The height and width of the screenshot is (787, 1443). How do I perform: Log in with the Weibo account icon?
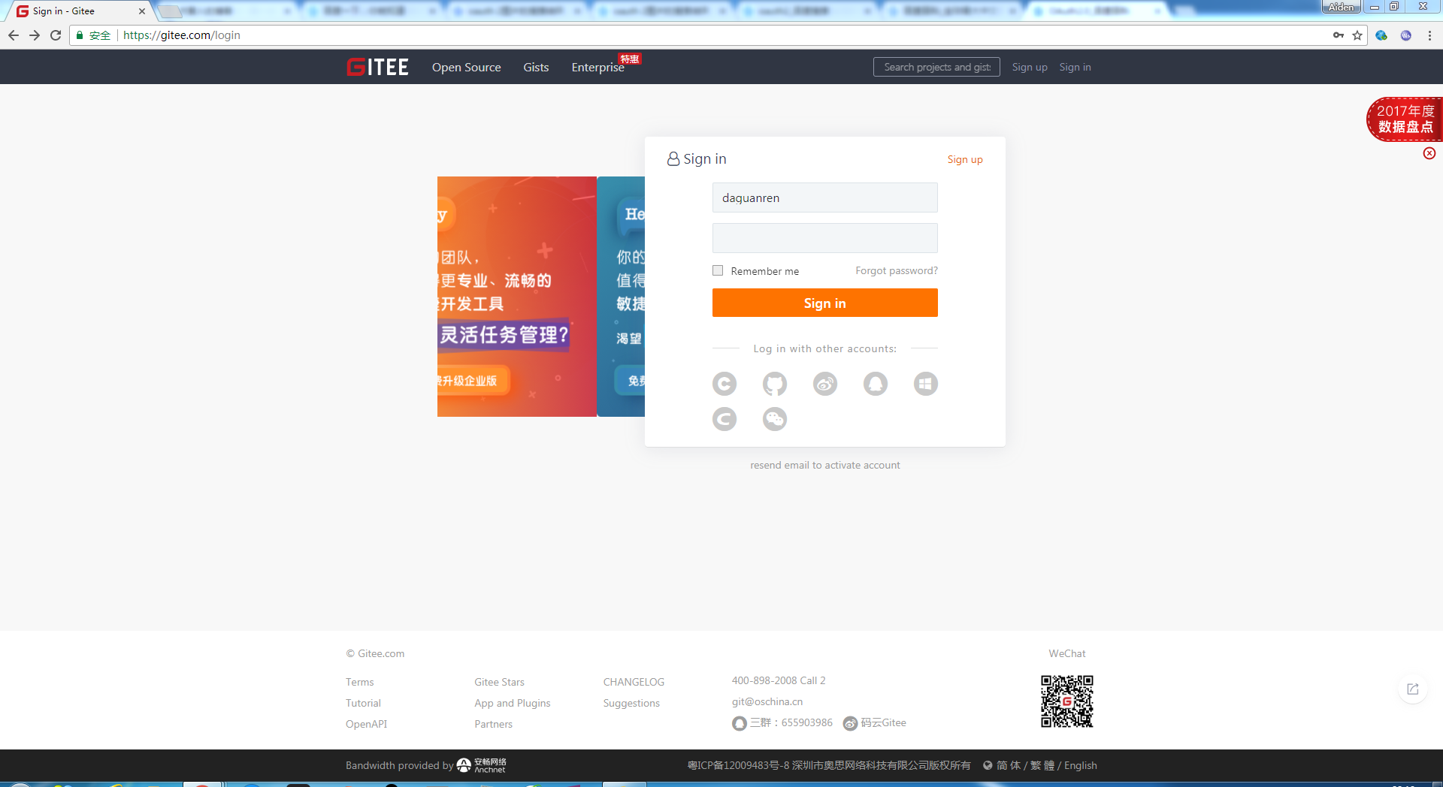[x=825, y=384]
